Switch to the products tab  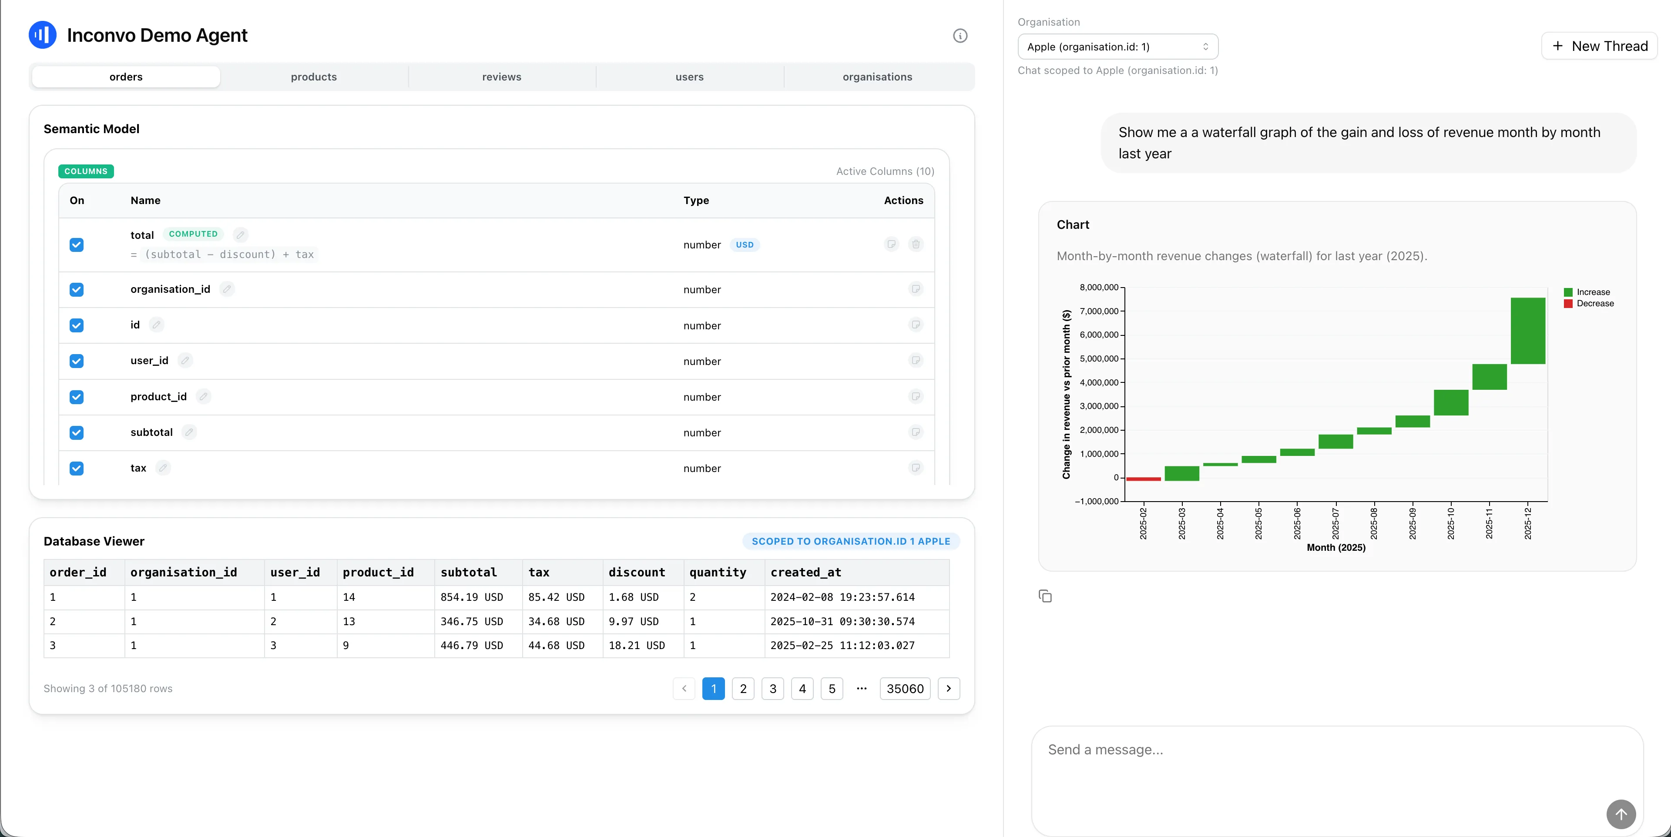314,77
